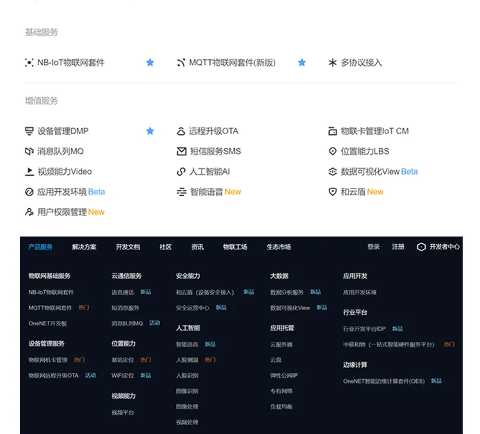Open the 图像处理 link
Screen dimensions: 480x434
[187, 407]
